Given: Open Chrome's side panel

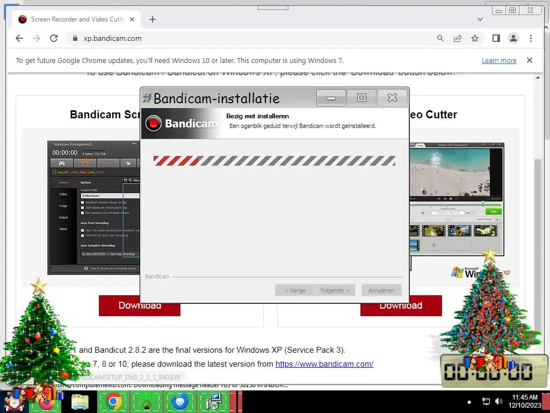Looking at the screenshot, I should (x=496, y=38).
